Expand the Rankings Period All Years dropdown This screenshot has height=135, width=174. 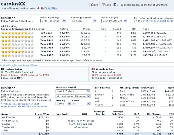84,21
